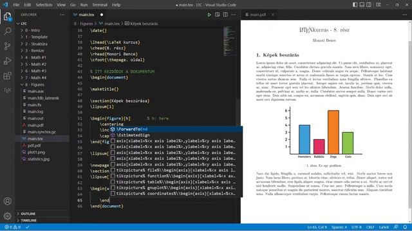Click UTF-8 encoding in status bar
Image resolution: width=412 pixels, height=231 pixels.
357,227
